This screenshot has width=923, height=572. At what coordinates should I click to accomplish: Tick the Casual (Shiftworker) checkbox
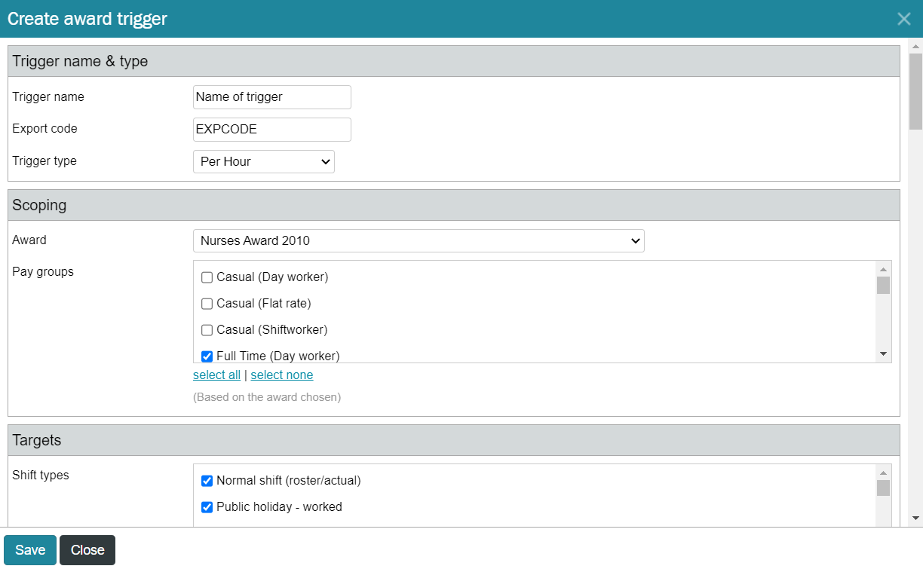coord(207,330)
